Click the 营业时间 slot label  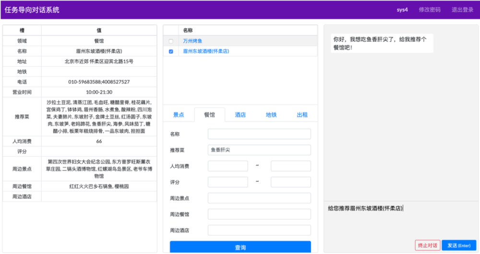tap(22, 92)
